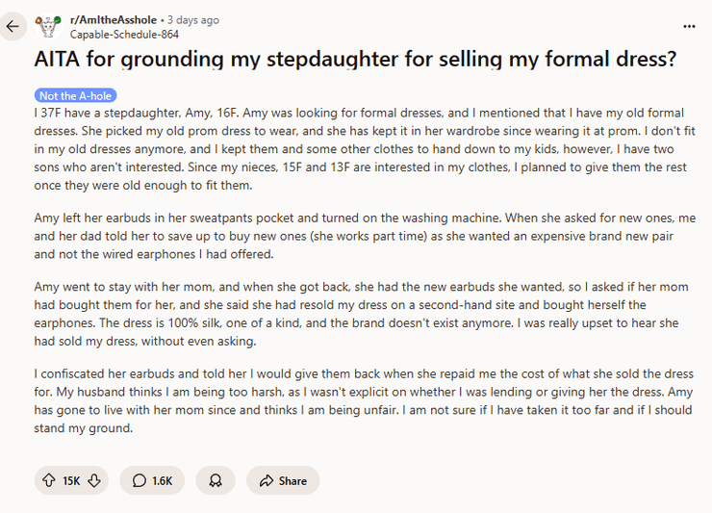
Task: Click the back arrow button
Action: pos(12,26)
